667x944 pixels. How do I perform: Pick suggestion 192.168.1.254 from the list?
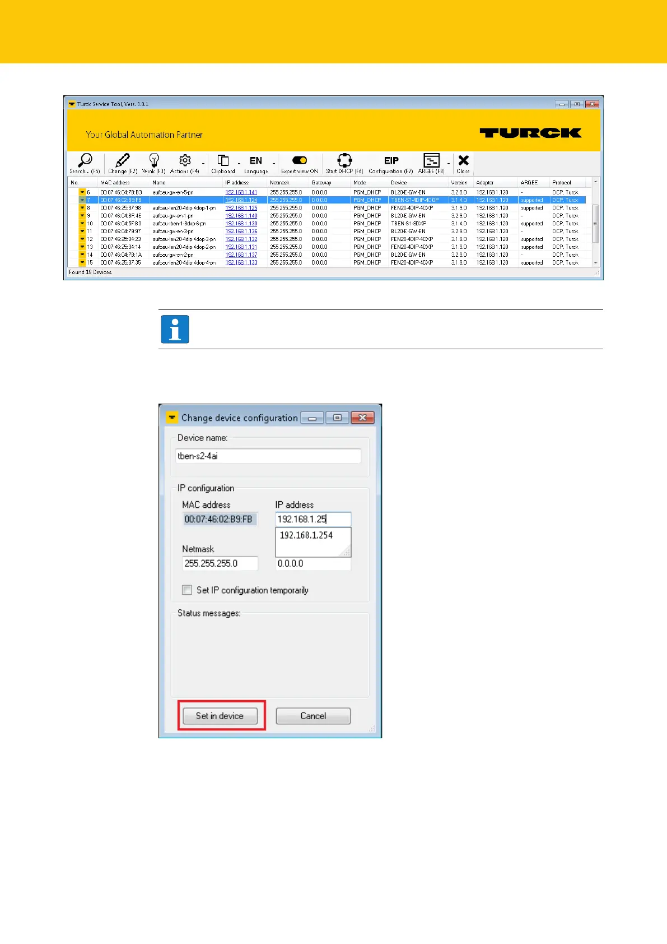coord(306,535)
